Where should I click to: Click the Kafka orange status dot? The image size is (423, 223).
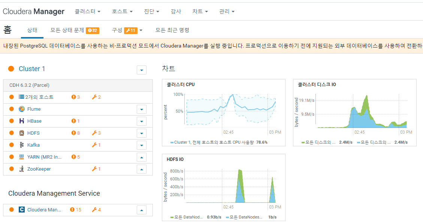point(11,145)
